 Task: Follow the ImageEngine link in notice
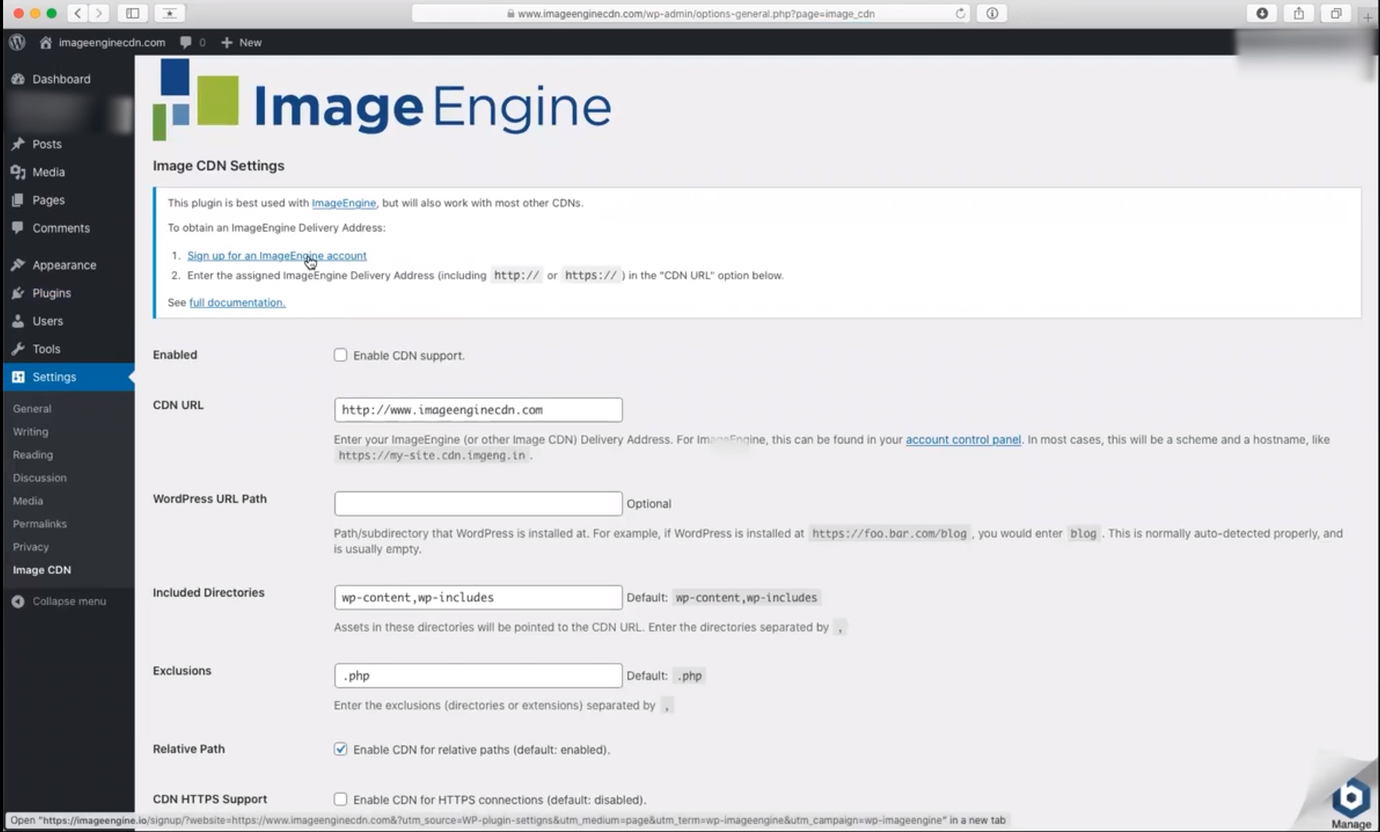pos(344,203)
